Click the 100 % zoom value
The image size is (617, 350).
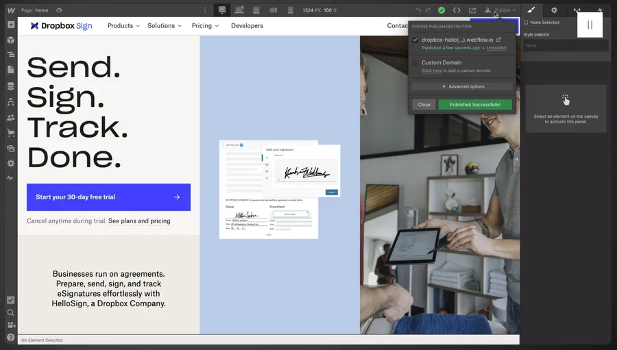pyautogui.click(x=330, y=10)
